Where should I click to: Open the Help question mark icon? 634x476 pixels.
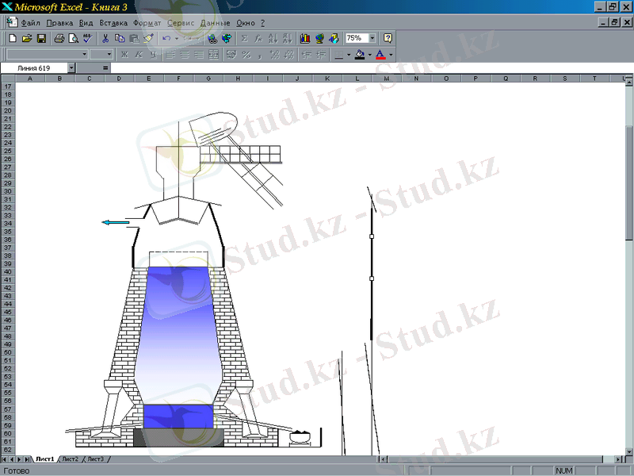pyautogui.click(x=388, y=38)
